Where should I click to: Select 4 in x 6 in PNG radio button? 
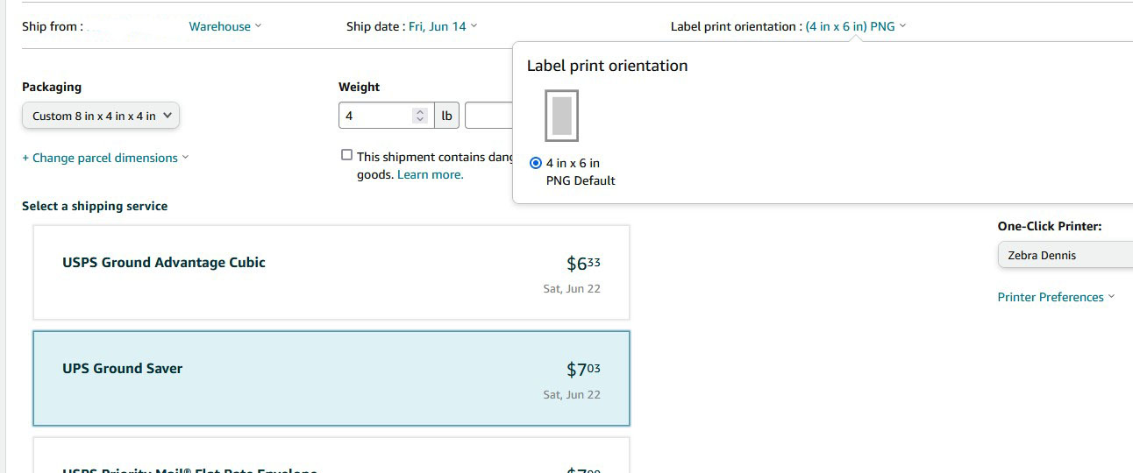pos(536,163)
